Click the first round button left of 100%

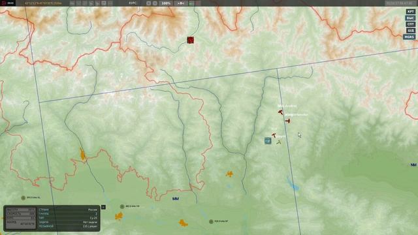point(149,3)
